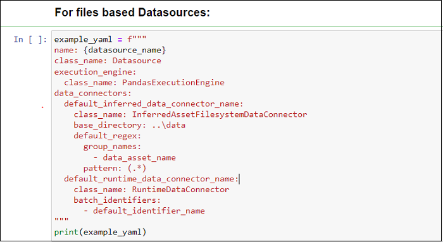Click the 'print(example_yaml)' line

point(100,233)
